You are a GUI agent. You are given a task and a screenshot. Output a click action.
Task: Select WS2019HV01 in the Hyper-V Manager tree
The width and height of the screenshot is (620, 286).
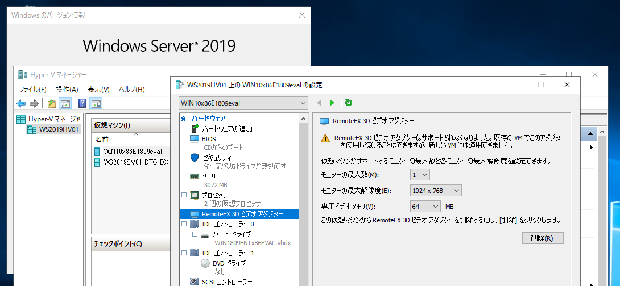[59, 129]
